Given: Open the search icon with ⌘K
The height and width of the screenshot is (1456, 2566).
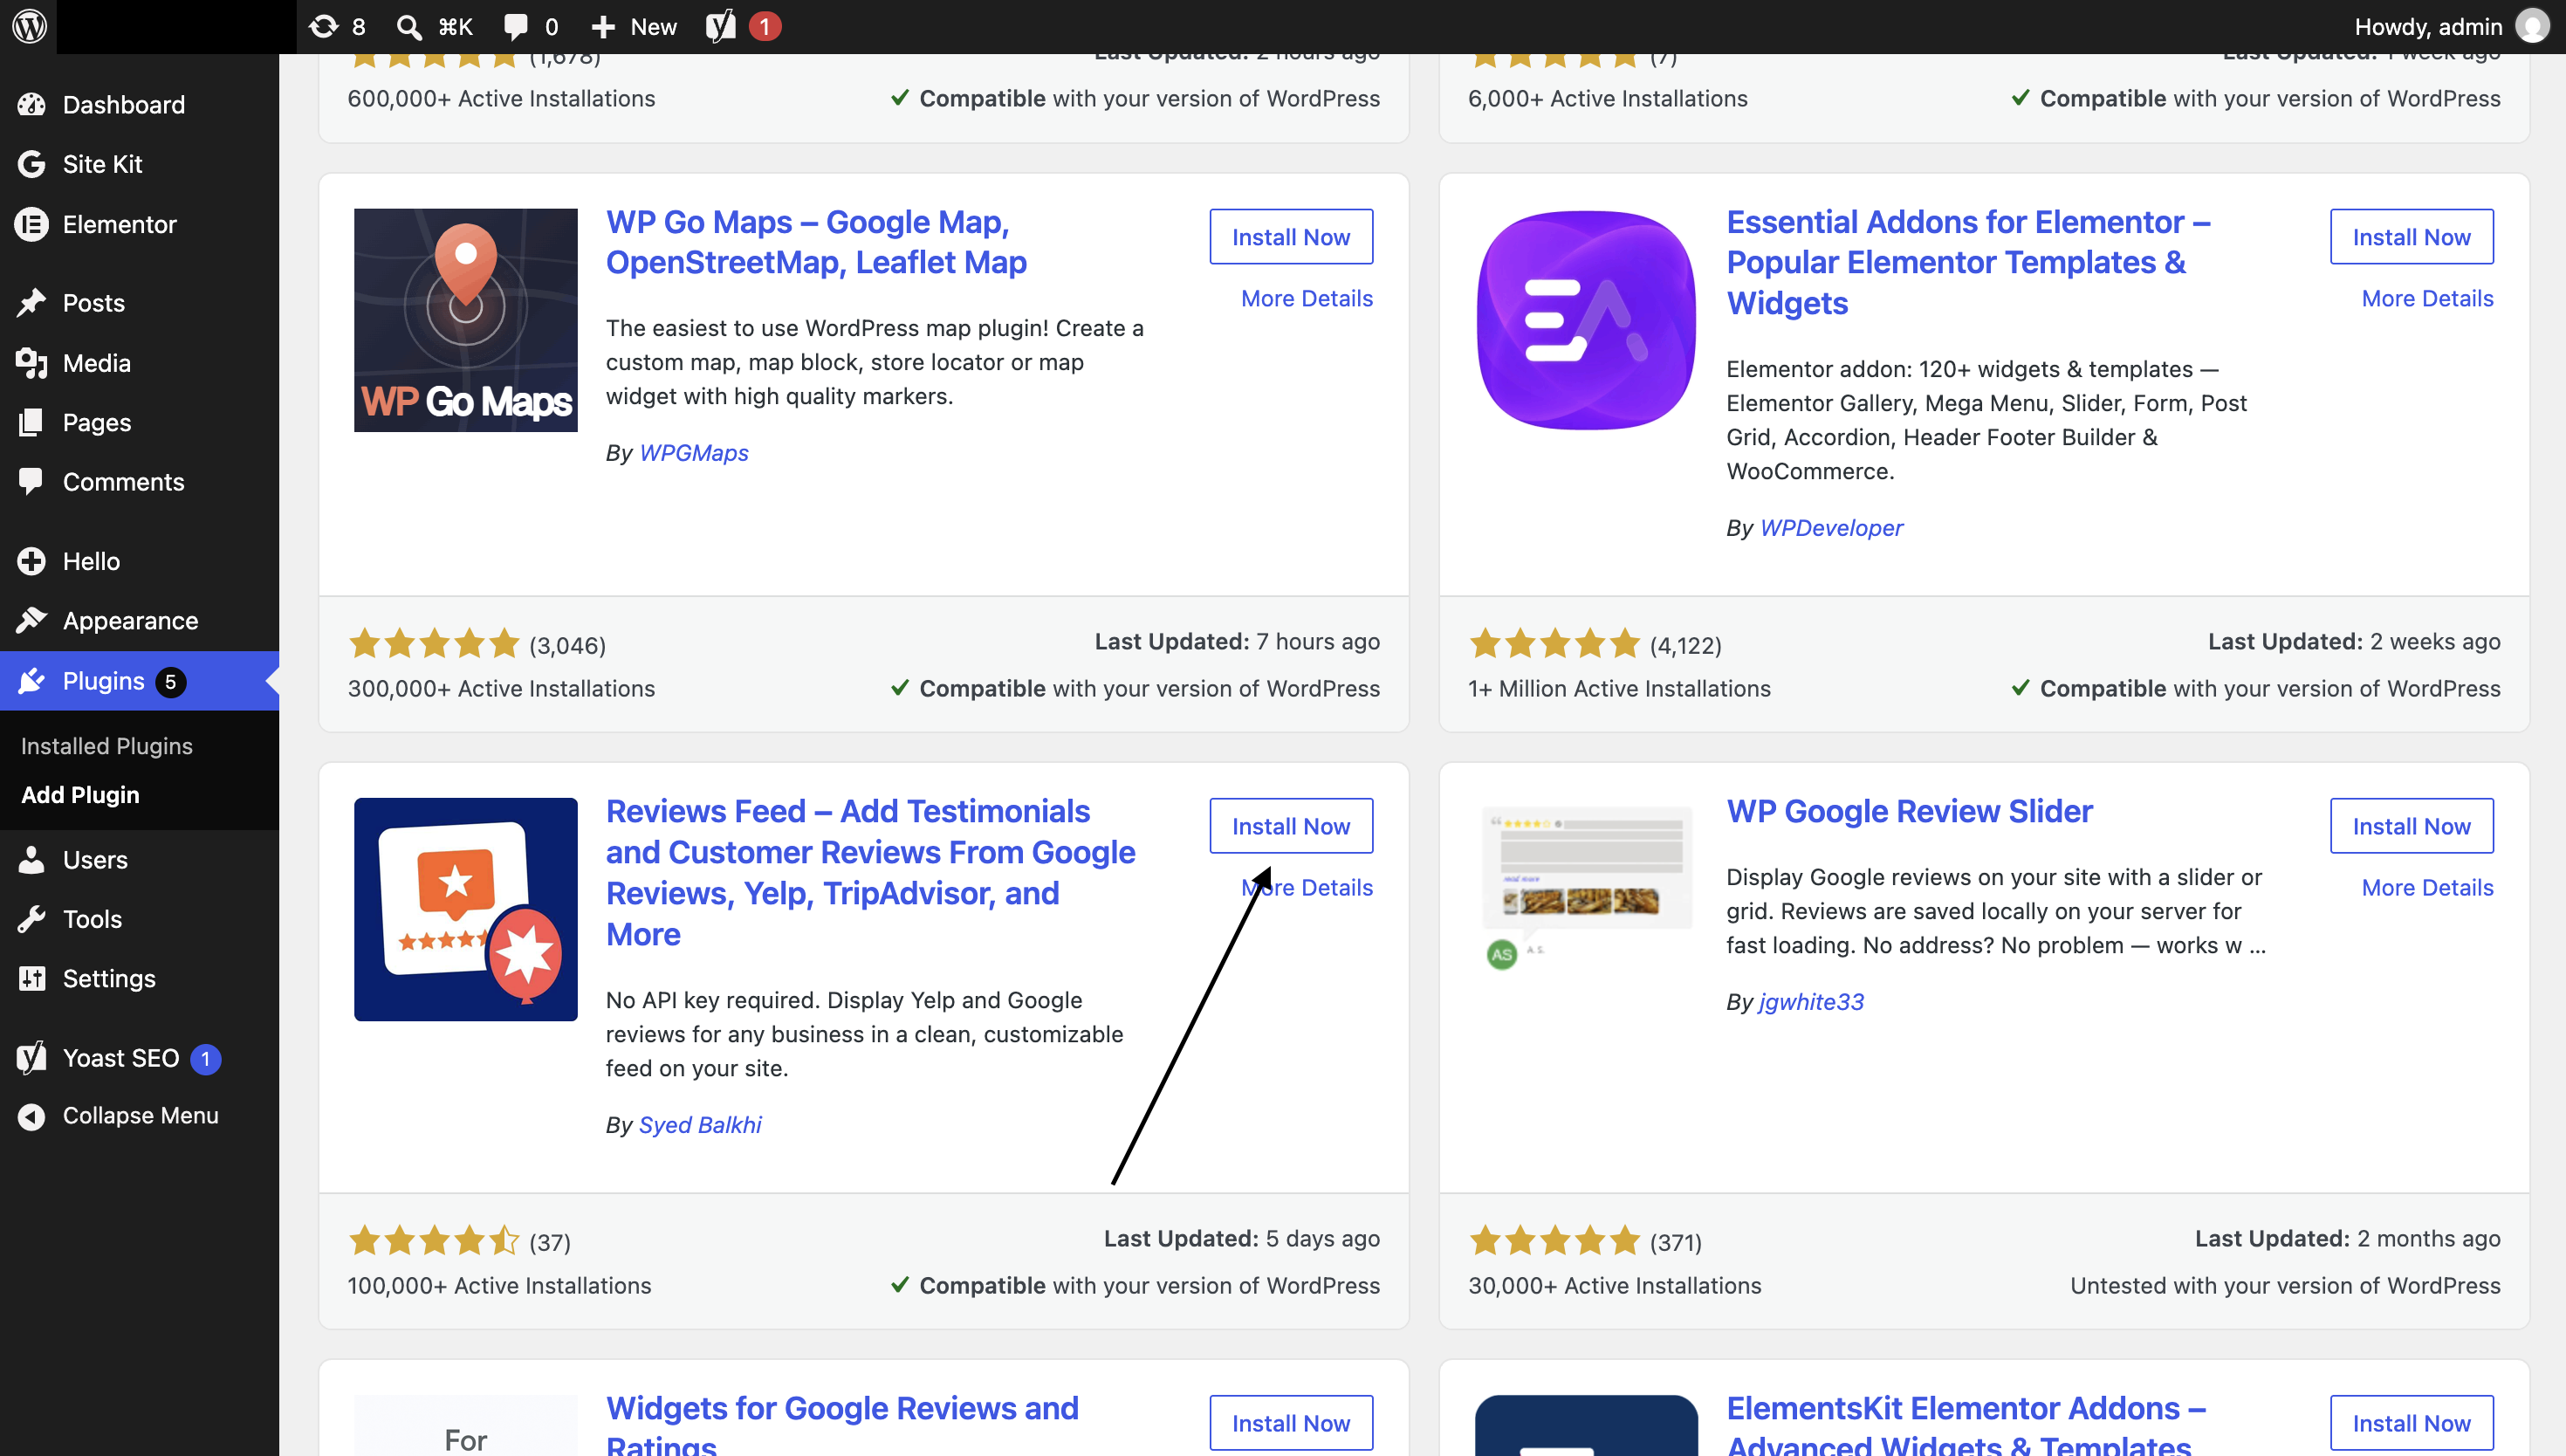Looking at the screenshot, I should pyautogui.click(x=408, y=27).
